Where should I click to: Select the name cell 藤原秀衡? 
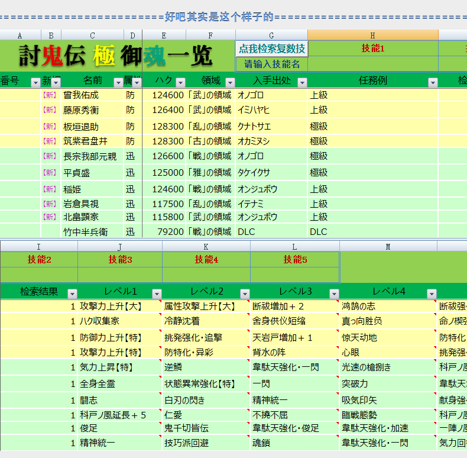92,110
